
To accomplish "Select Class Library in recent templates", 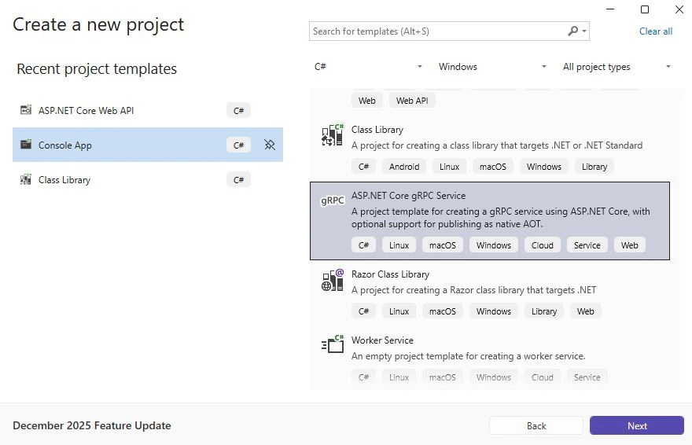I will click(148, 179).
